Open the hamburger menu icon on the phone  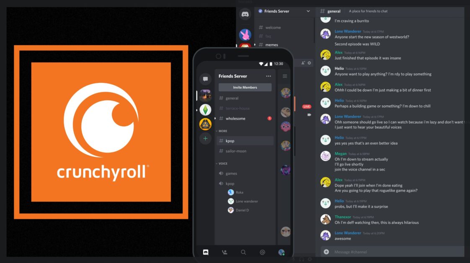(284, 76)
